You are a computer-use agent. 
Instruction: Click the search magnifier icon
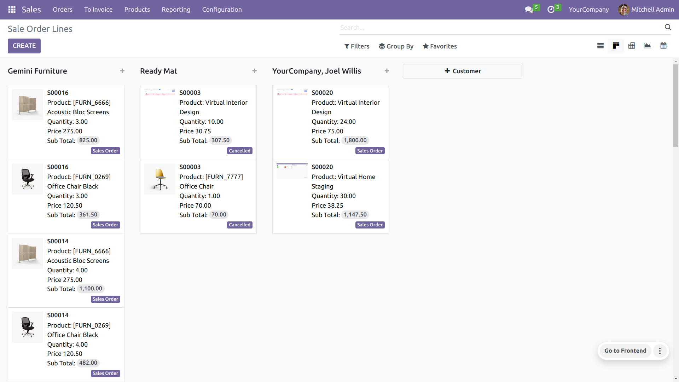(x=668, y=27)
